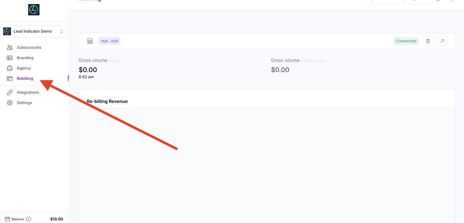Click the Balance wallet label
Image resolution: width=464 pixels, height=223 pixels.
coord(15,219)
